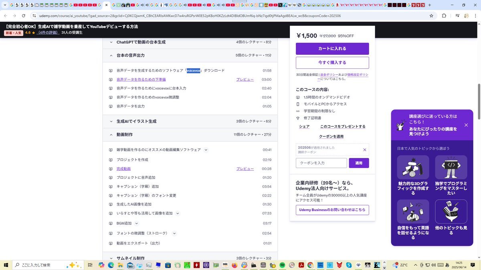The image size is (481, 270).
Task: Open Skype from the taskbar
Action: click(349, 265)
